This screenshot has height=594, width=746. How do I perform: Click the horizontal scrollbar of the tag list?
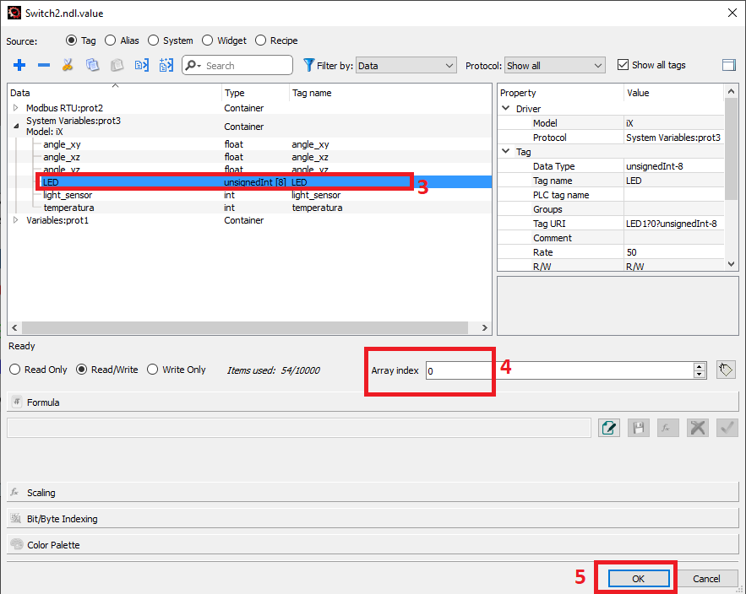pyautogui.click(x=245, y=328)
